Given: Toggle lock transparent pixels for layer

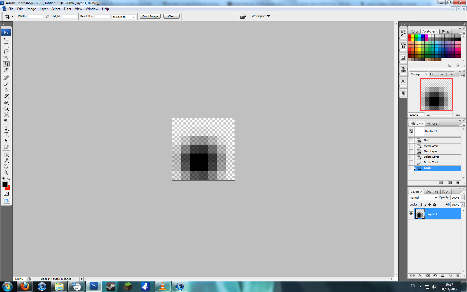Looking at the screenshot, I should click(x=420, y=205).
